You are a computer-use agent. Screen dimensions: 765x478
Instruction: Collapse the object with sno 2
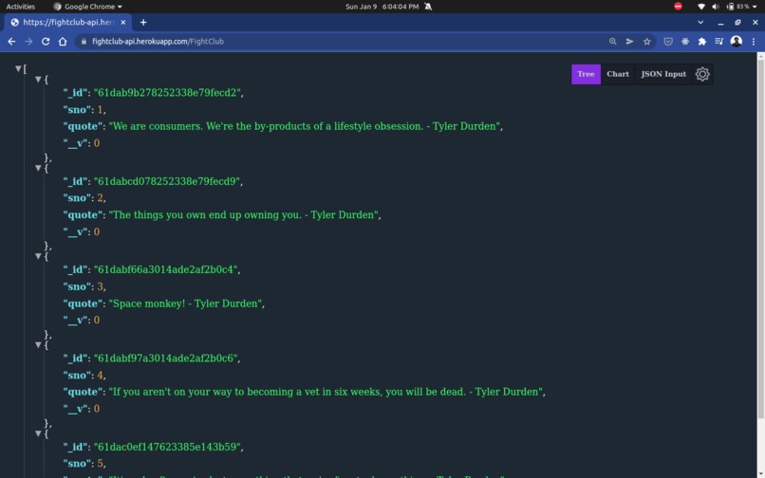click(38, 168)
